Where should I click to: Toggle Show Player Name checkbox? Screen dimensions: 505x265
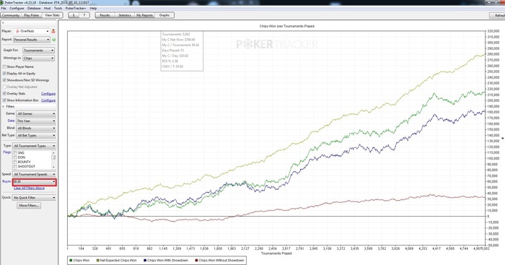(x=4, y=66)
